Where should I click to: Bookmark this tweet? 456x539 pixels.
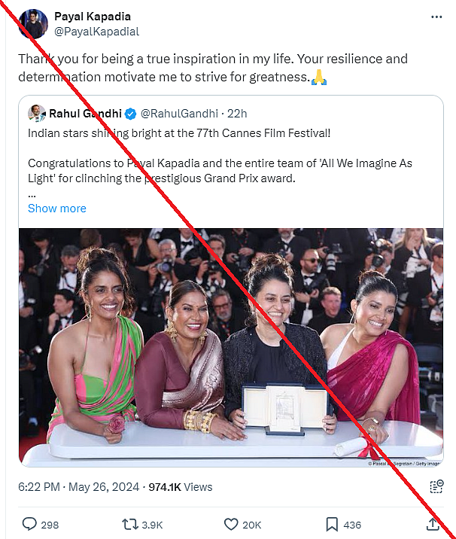coord(332,524)
